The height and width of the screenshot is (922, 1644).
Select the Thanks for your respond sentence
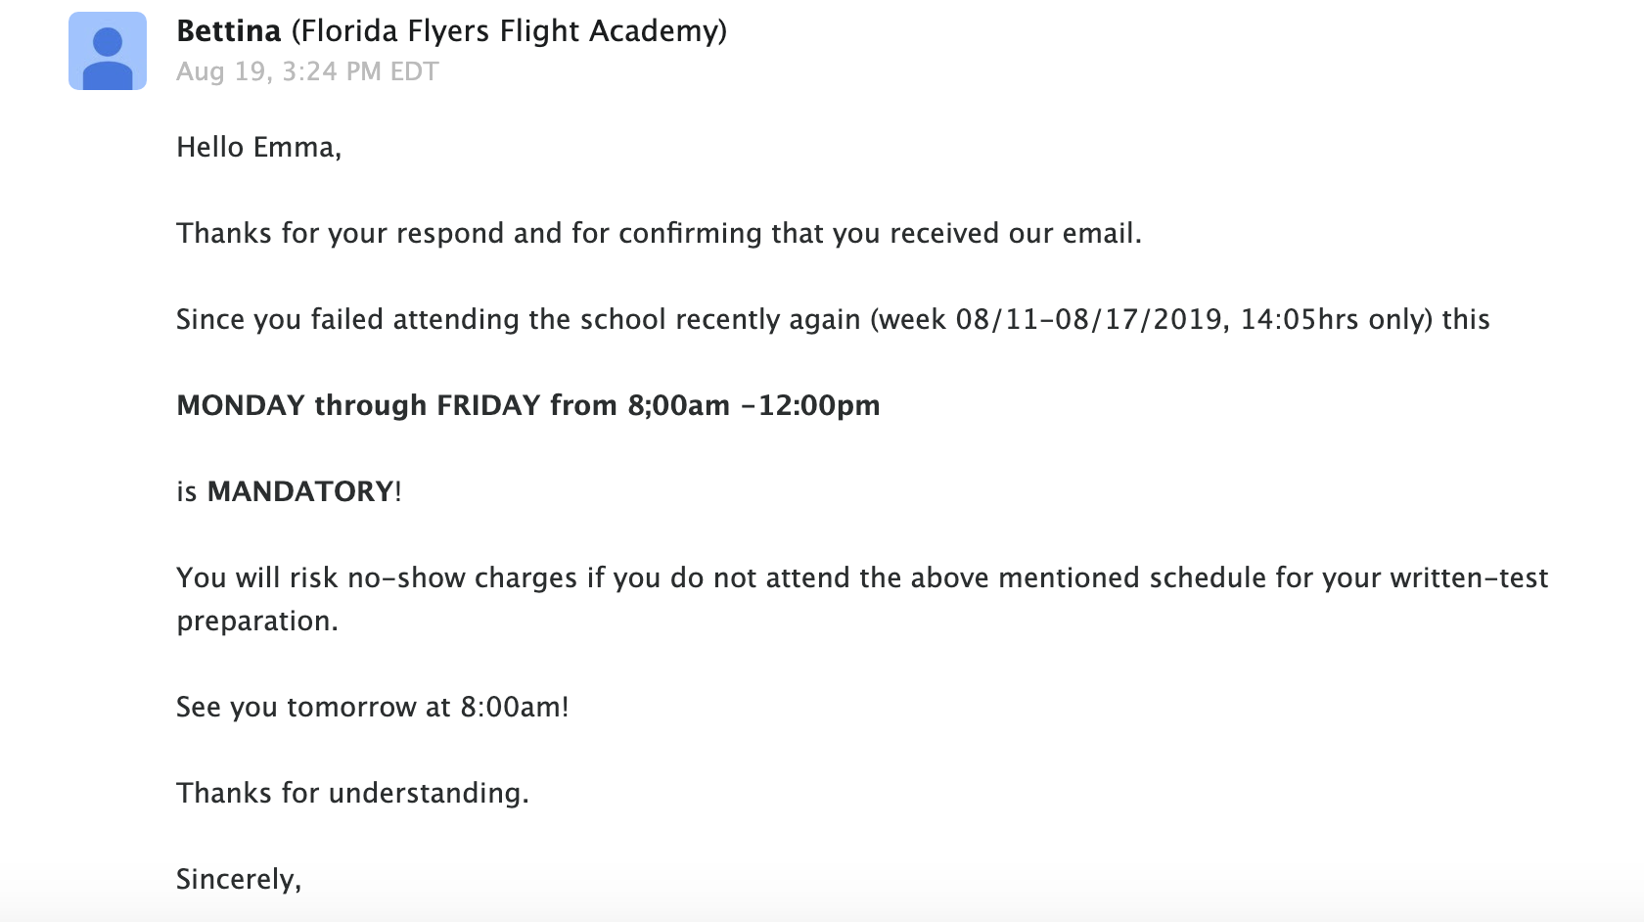point(659,233)
